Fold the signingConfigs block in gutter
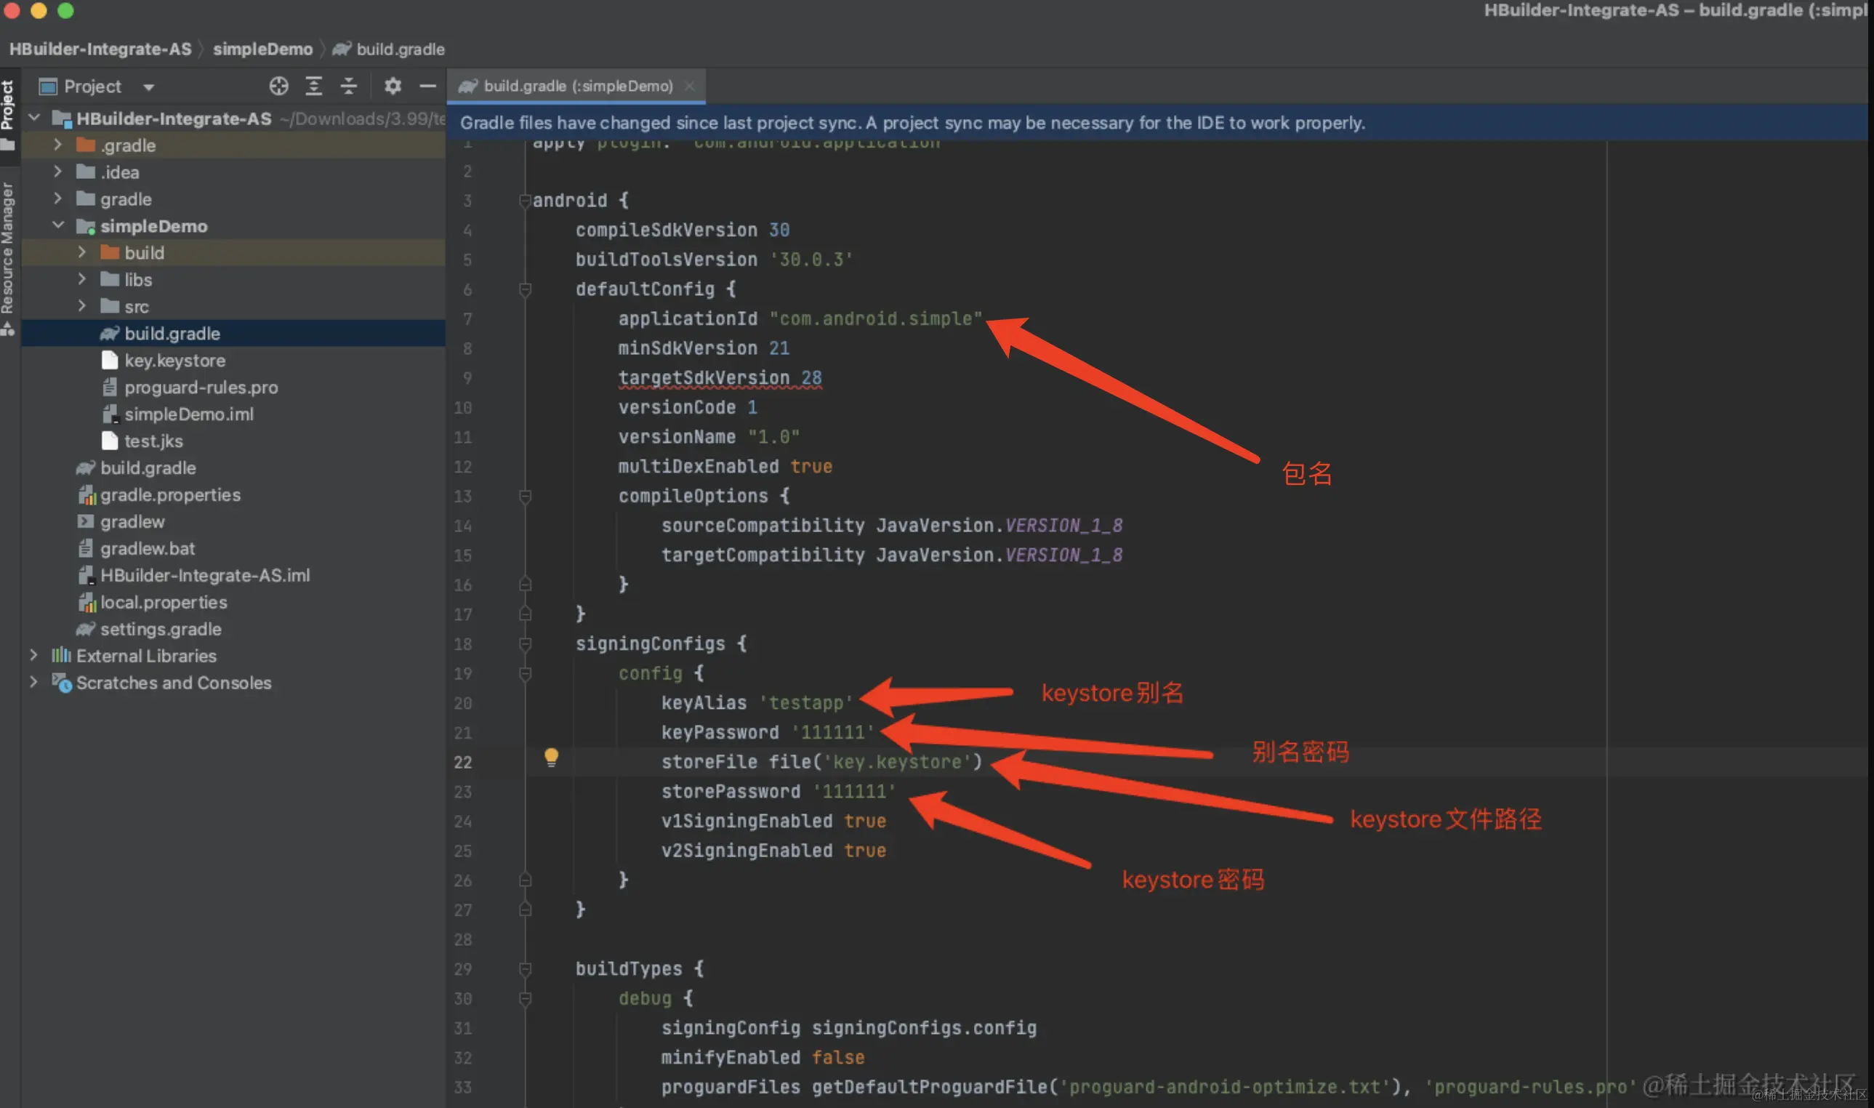1874x1108 pixels. (x=526, y=643)
